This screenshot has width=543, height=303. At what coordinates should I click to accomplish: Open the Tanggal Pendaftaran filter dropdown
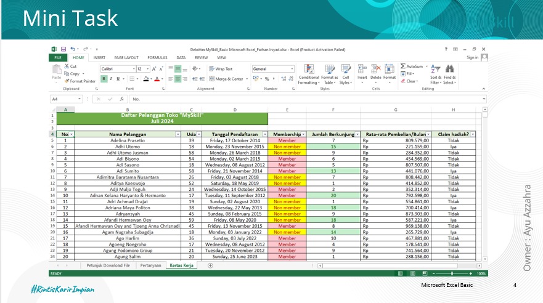(x=265, y=134)
